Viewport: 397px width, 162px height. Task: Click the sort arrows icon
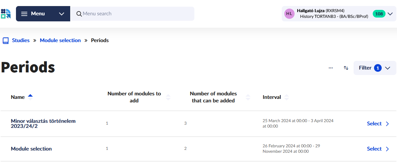(346, 68)
